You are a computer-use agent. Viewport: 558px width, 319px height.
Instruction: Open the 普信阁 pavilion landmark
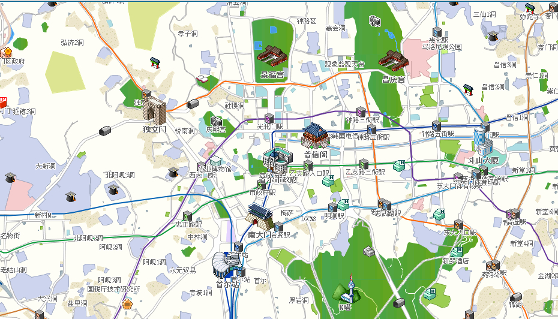tap(316, 136)
